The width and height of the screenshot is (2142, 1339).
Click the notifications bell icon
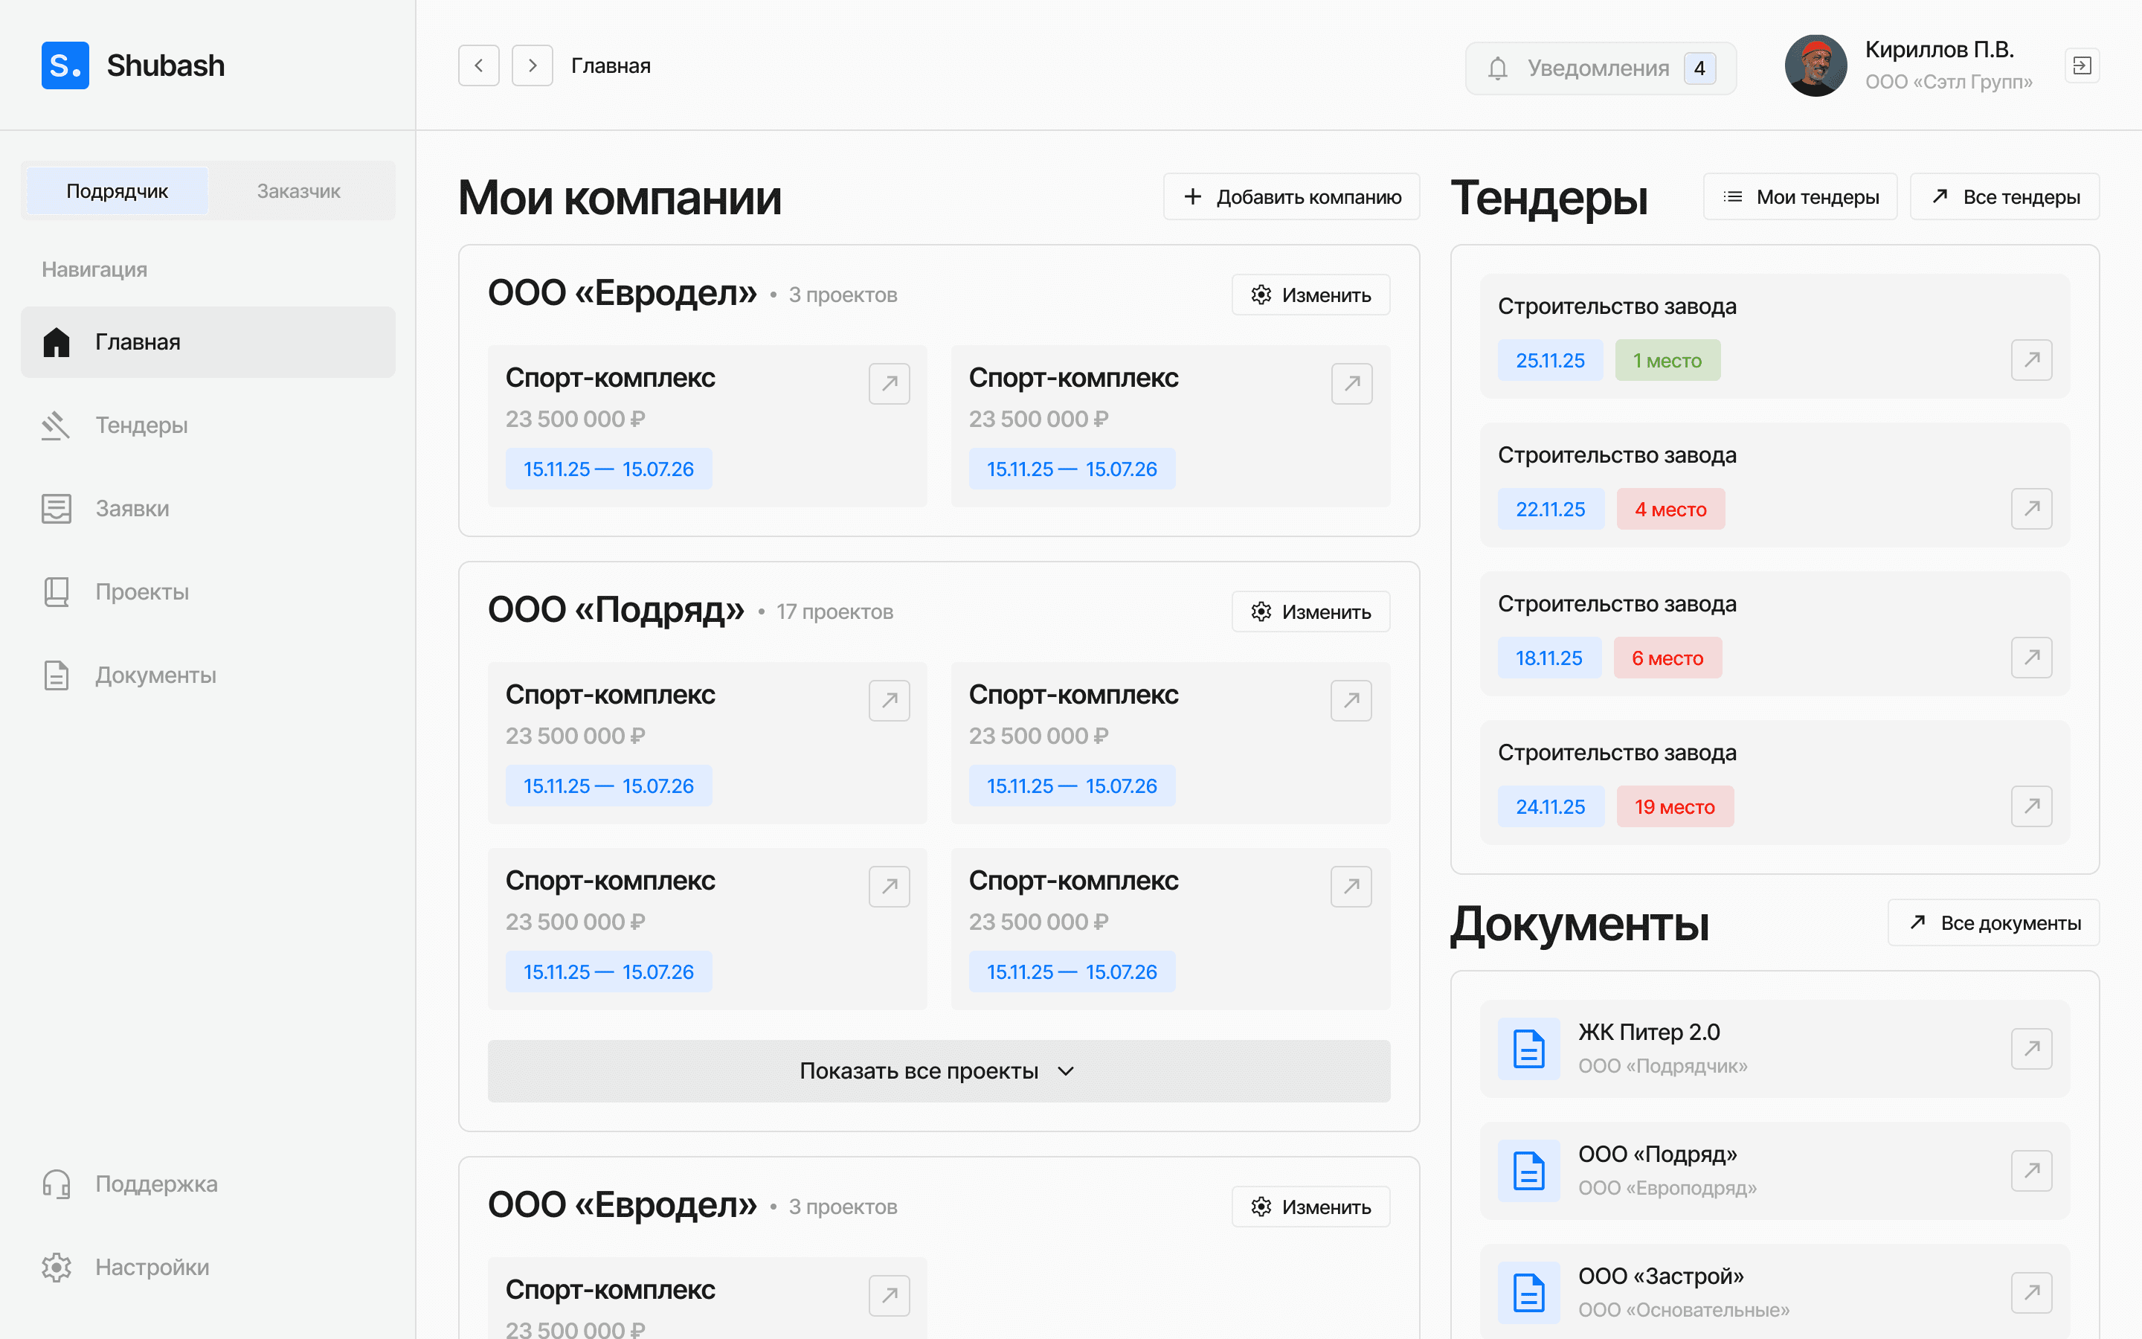[x=1498, y=67]
